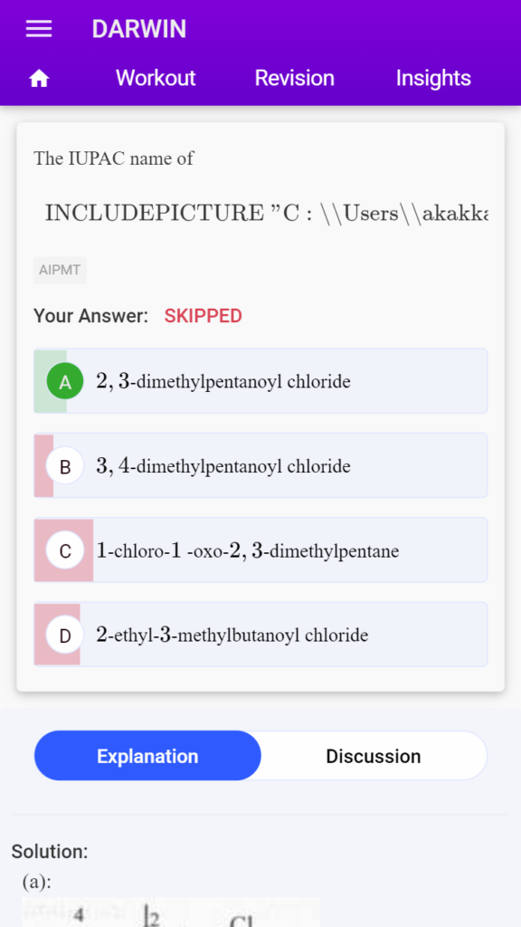Go to the home icon
521x927 pixels.
point(39,78)
